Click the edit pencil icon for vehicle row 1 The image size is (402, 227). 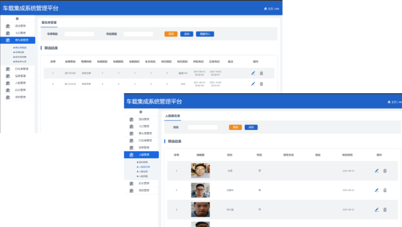click(253, 73)
